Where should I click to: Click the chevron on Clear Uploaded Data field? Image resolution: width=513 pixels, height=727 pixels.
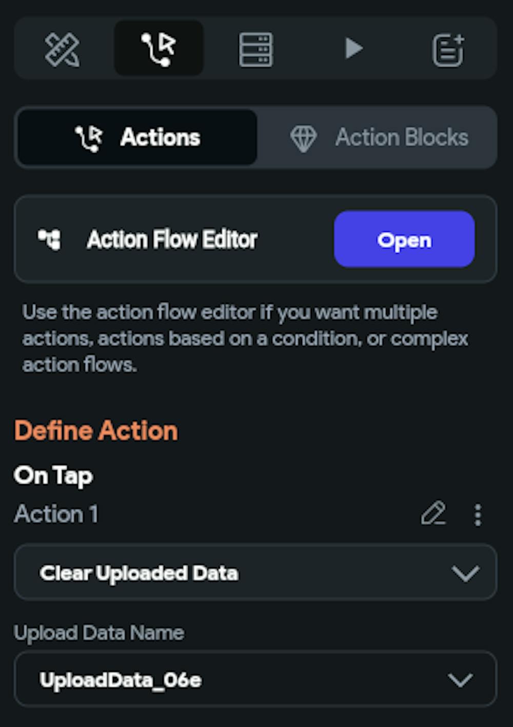465,573
